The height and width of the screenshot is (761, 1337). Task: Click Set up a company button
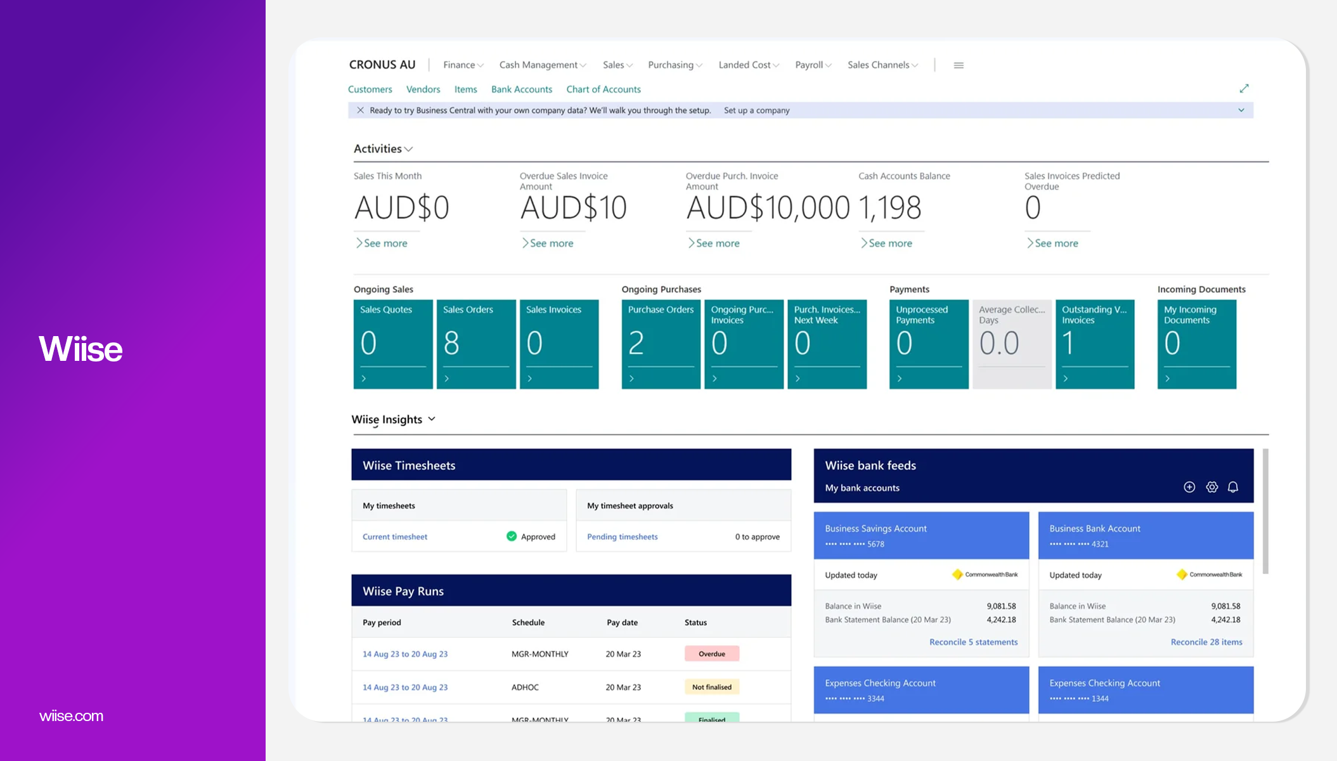[x=756, y=110]
